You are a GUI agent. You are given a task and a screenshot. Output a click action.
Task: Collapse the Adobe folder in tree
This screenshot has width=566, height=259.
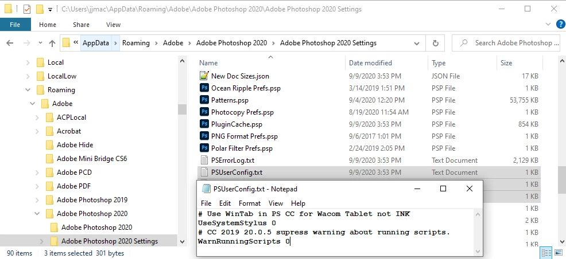point(33,104)
